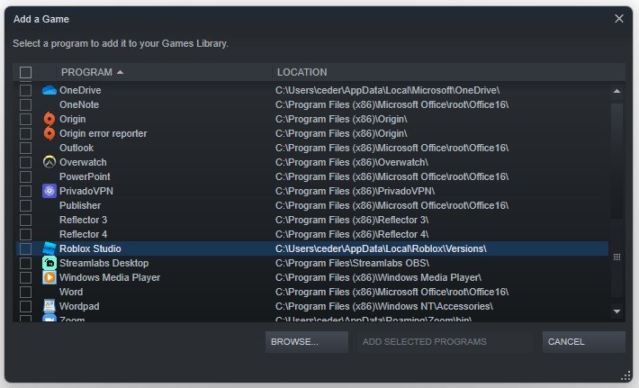Screen dimensions: 639x388
Task: Click the BROWSE... button
Action: 307,341
